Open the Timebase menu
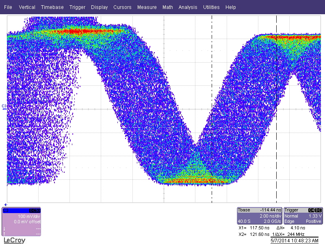Image resolution: width=325 pixels, height=244 pixels. 52,7
